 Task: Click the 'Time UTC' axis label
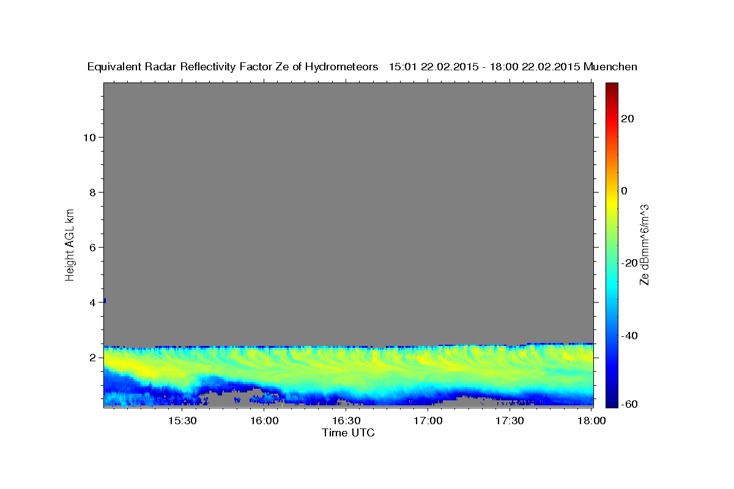[348, 433]
